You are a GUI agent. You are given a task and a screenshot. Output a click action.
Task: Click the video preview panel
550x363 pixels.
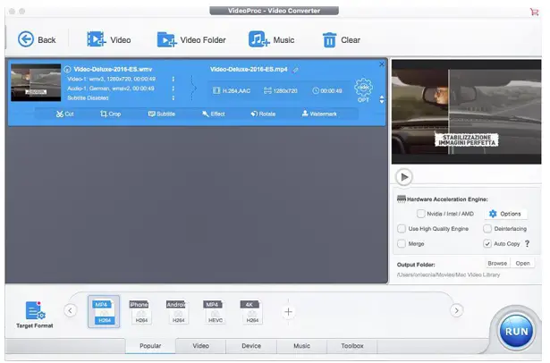[x=466, y=112]
